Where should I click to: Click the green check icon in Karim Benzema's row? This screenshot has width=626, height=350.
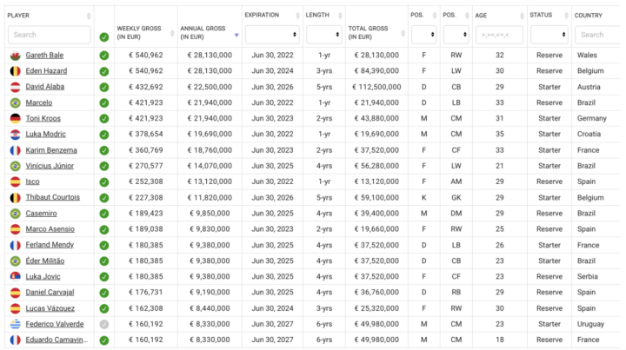[104, 150]
